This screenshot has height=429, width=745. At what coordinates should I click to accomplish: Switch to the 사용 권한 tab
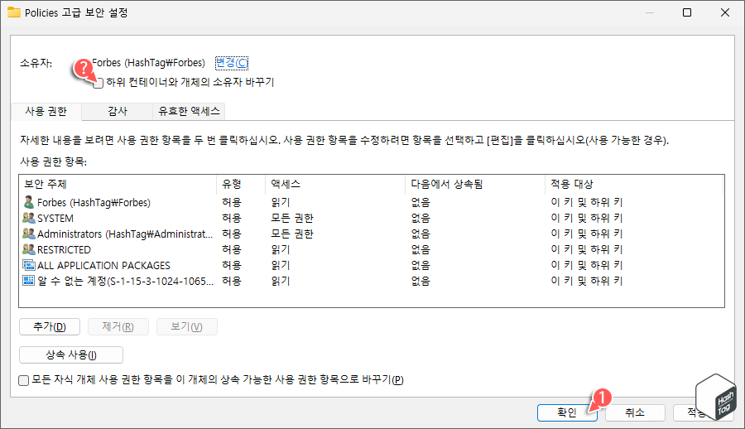coord(46,111)
